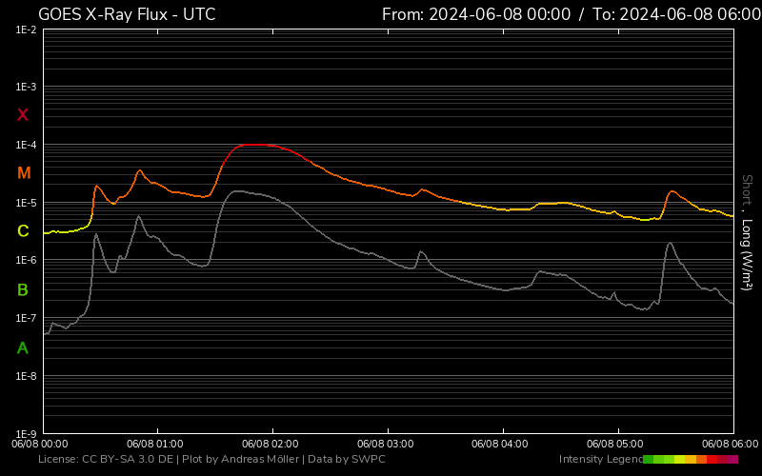Click the 'Long (W/m²)' axis label

tap(747, 254)
